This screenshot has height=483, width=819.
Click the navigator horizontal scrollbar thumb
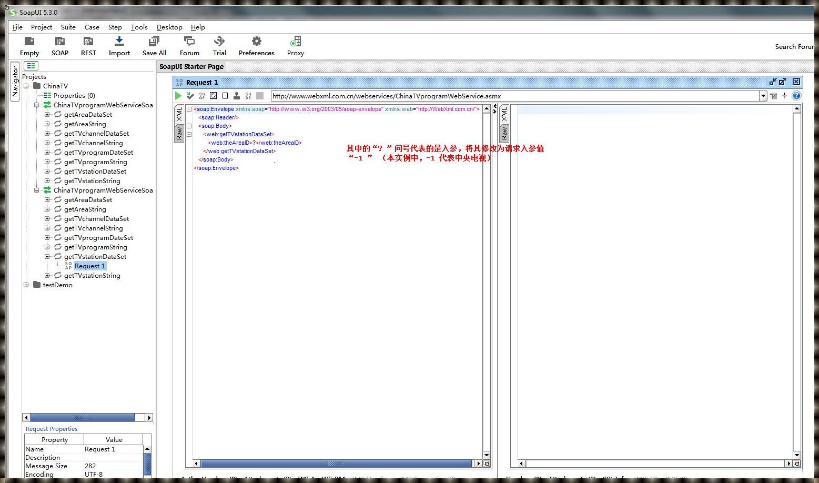point(82,417)
